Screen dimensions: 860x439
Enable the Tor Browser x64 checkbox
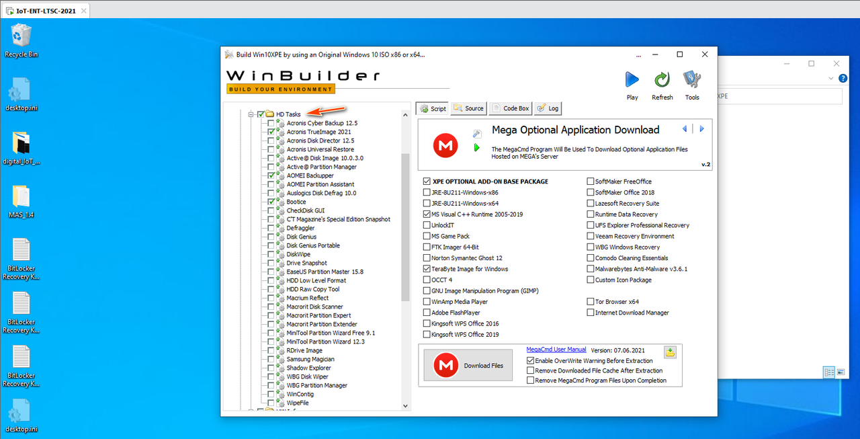point(591,302)
